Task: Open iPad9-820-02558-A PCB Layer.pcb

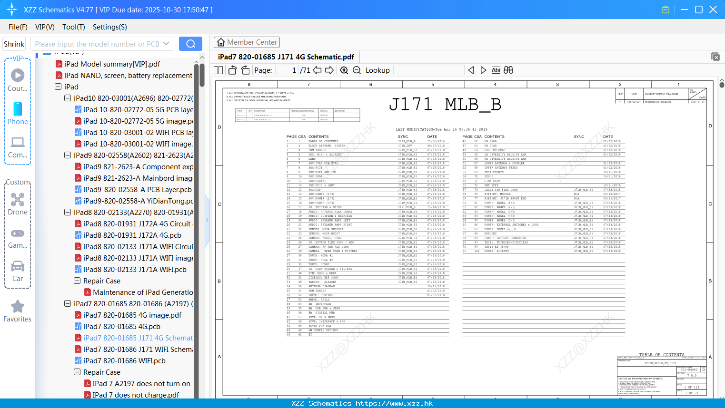Action: coord(133,189)
